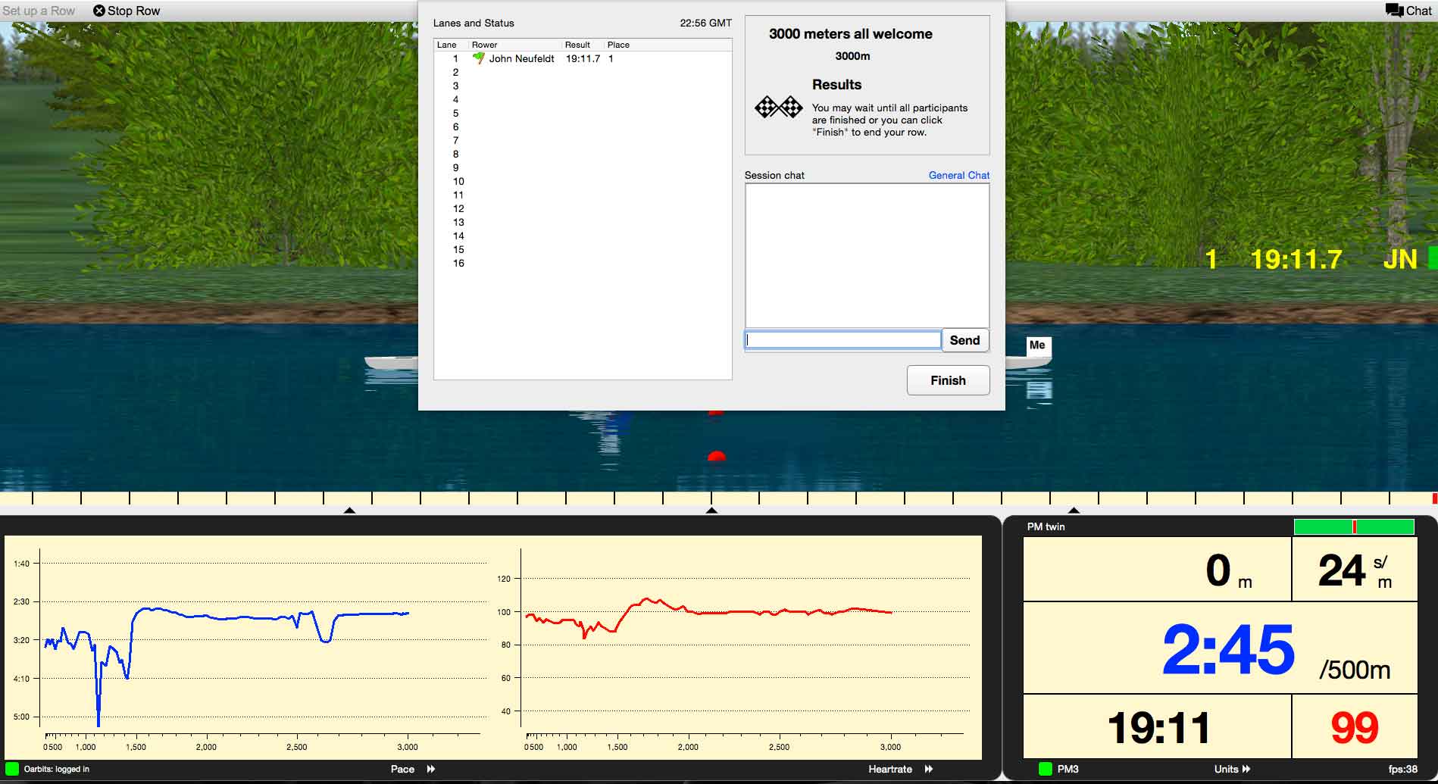1438x784 pixels.
Task: Click the fps:38 readout
Action: [1402, 769]
